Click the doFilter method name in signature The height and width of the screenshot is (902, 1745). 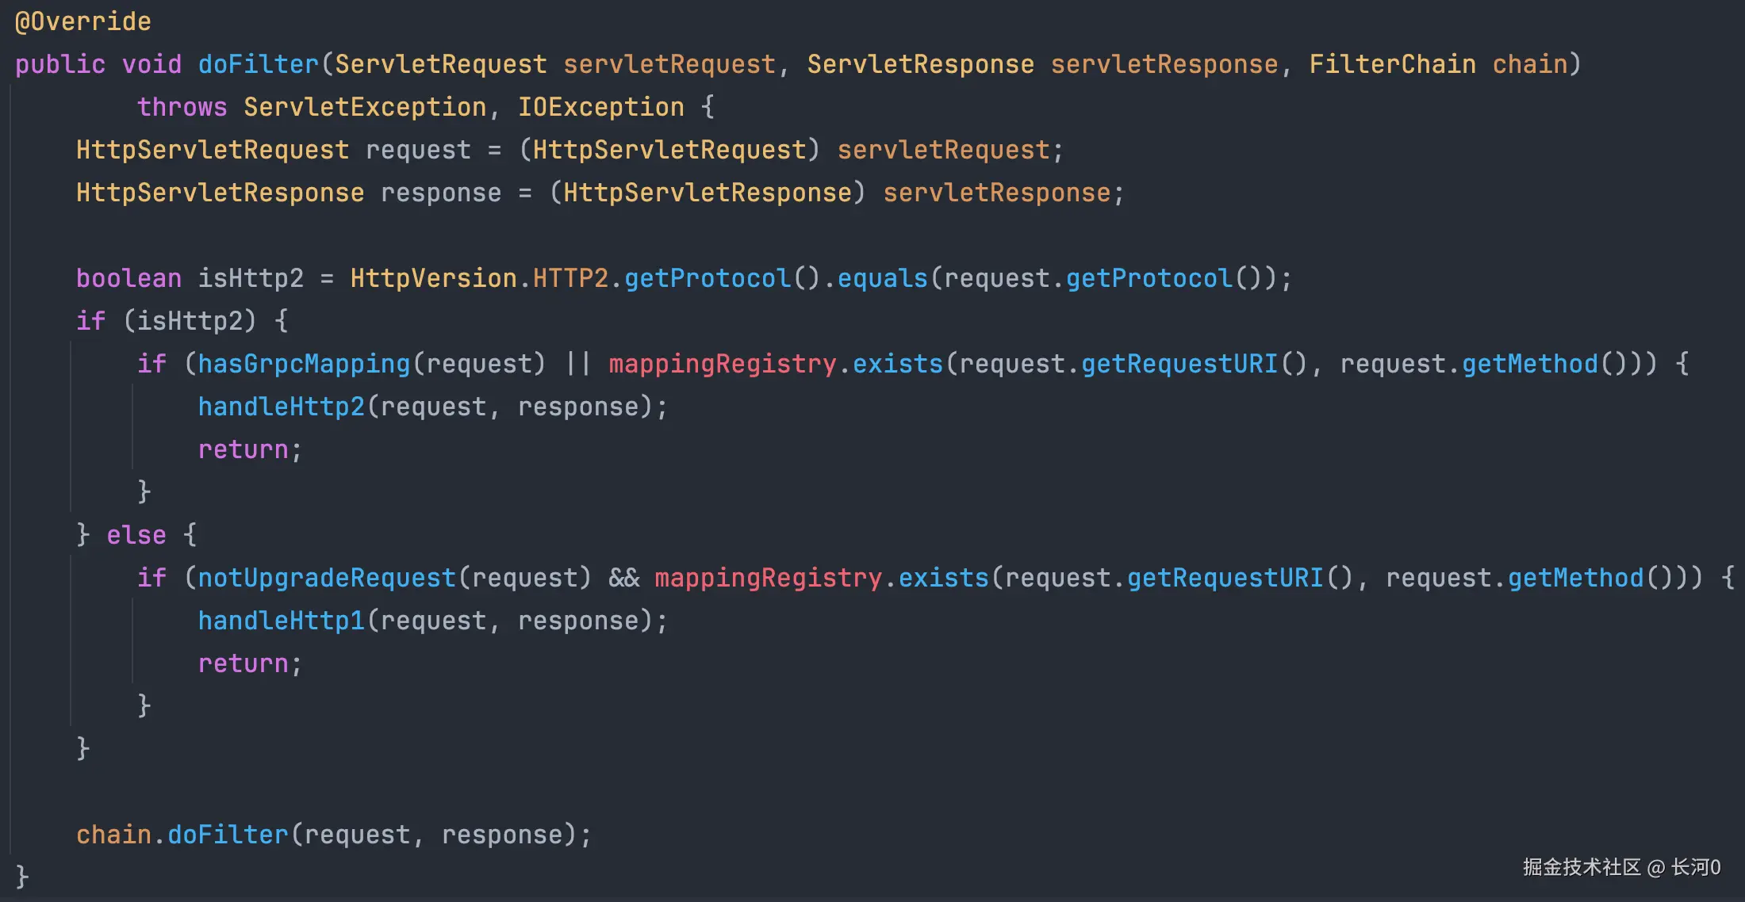pyautogui.click(x=258, y=64)
